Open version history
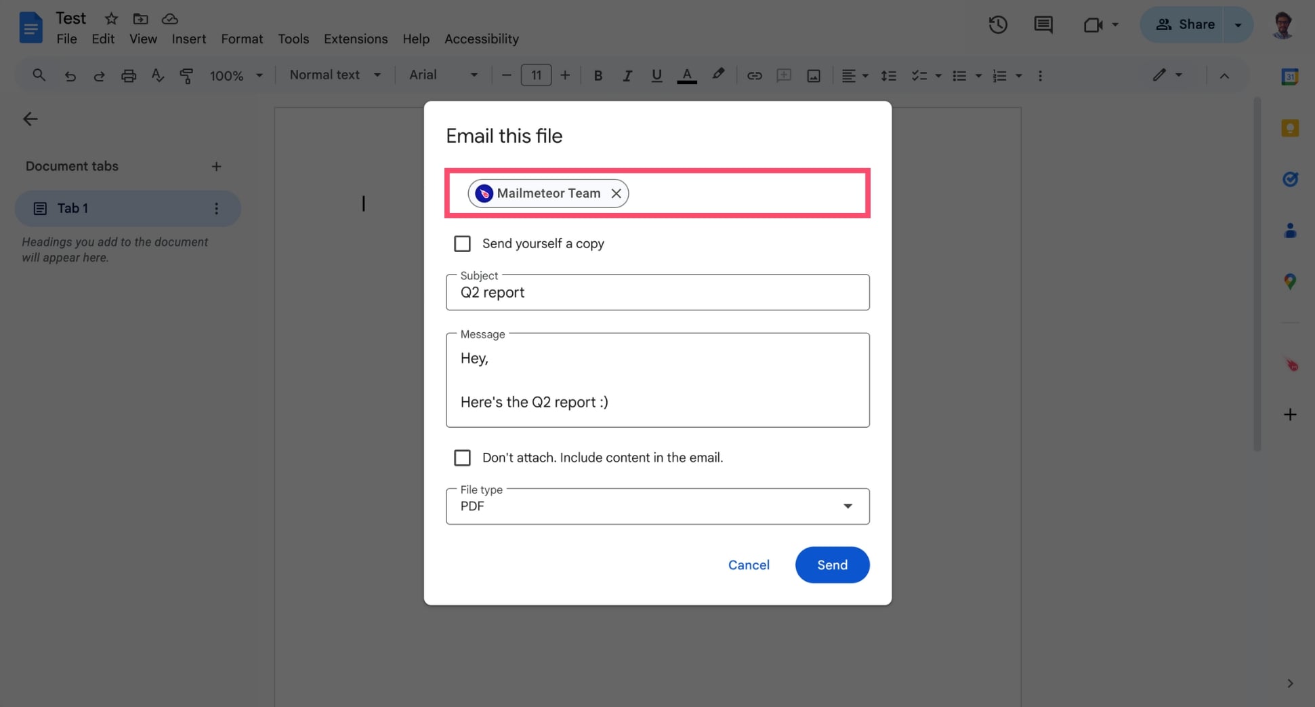The width and height of the screenshot is (1315, 707). coord(997,24)
